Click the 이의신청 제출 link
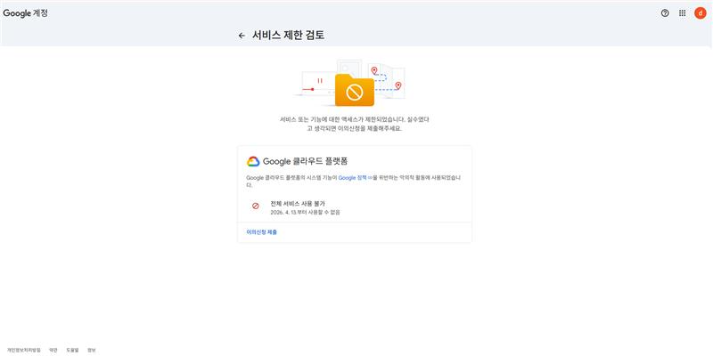Image resolution: width=713 pixels, height=356 pixels. (261, 232)
